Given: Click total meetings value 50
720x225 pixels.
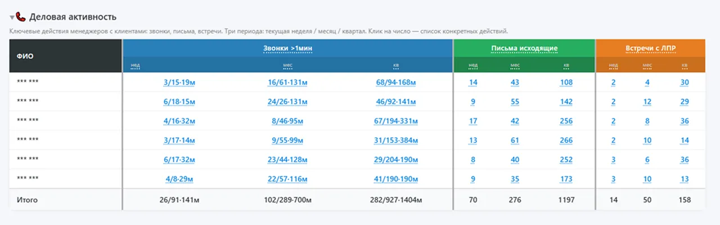Looking at the screenshot, I should tap(647, 200).
